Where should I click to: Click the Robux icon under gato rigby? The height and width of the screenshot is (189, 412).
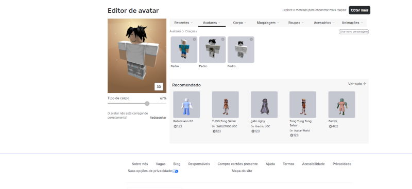253,131
